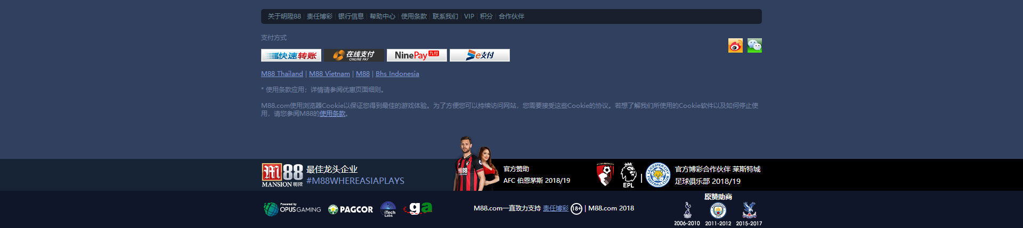The height and width of the screenshot is (228, 1023).
Task: Select the 在线支付 online pay logo
Action: tap(354, 55)
